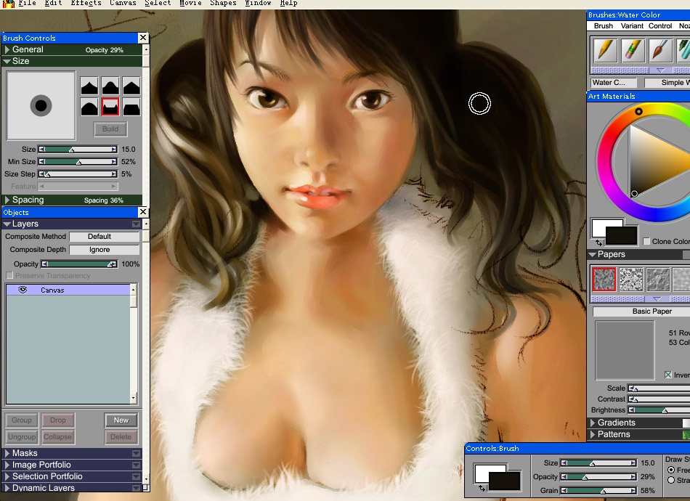Collapse the Size brush section
Viewport: 690px width, 501px height.
click(7, 61)
